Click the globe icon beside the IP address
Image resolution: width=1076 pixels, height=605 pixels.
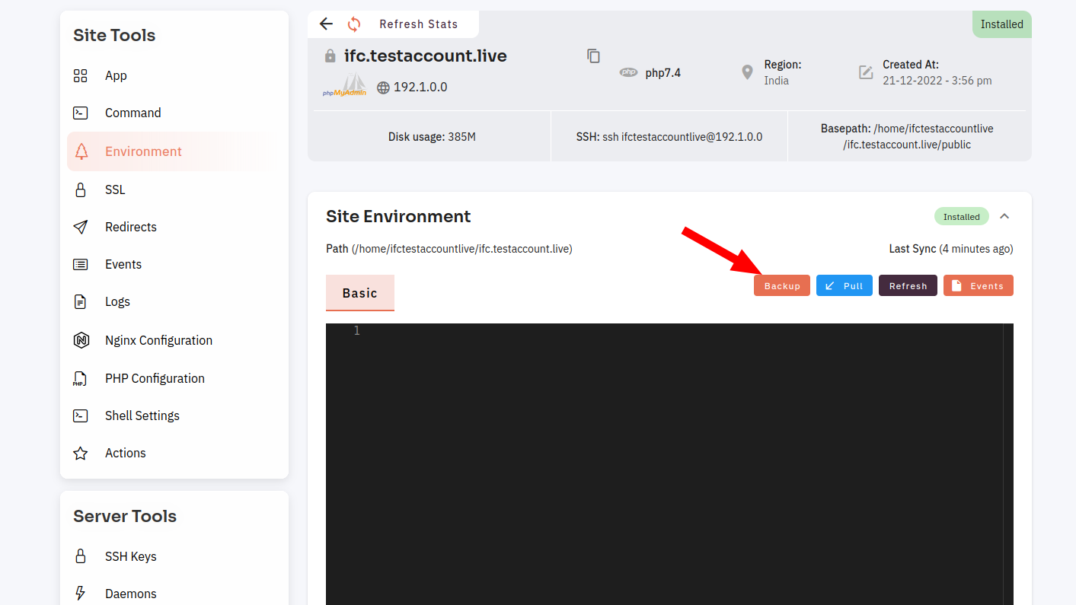383,88
